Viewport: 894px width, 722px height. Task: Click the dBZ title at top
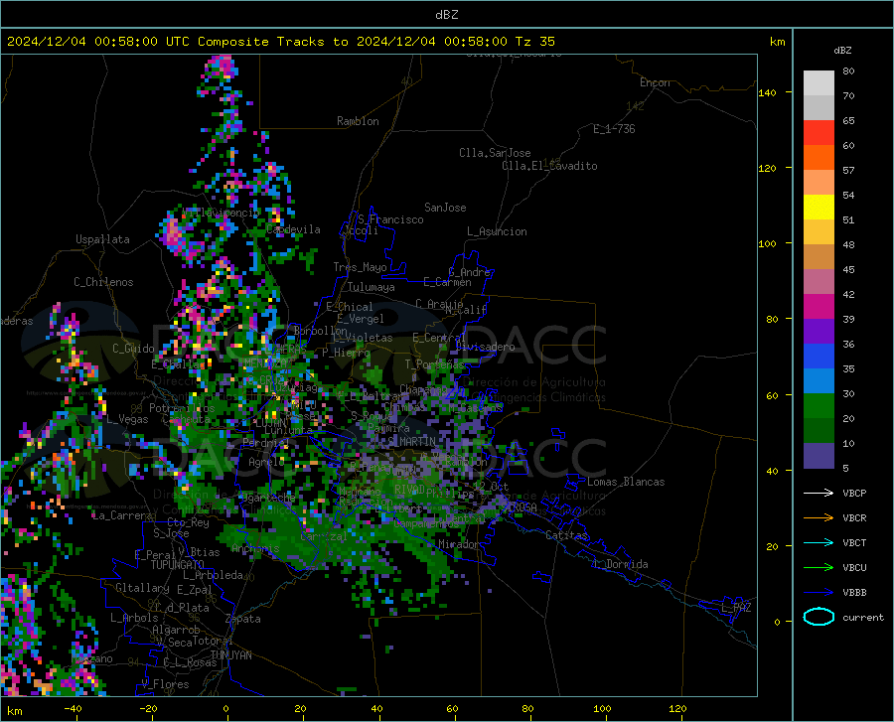coord(446,15)
